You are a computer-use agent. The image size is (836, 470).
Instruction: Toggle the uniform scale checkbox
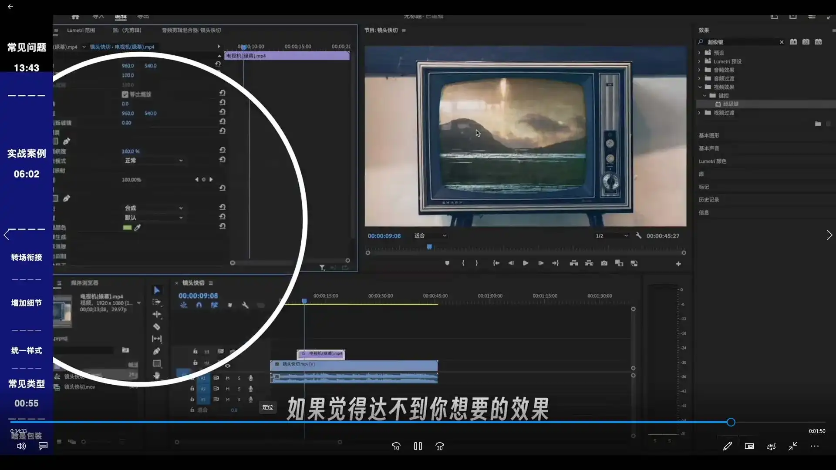point(125,94)
